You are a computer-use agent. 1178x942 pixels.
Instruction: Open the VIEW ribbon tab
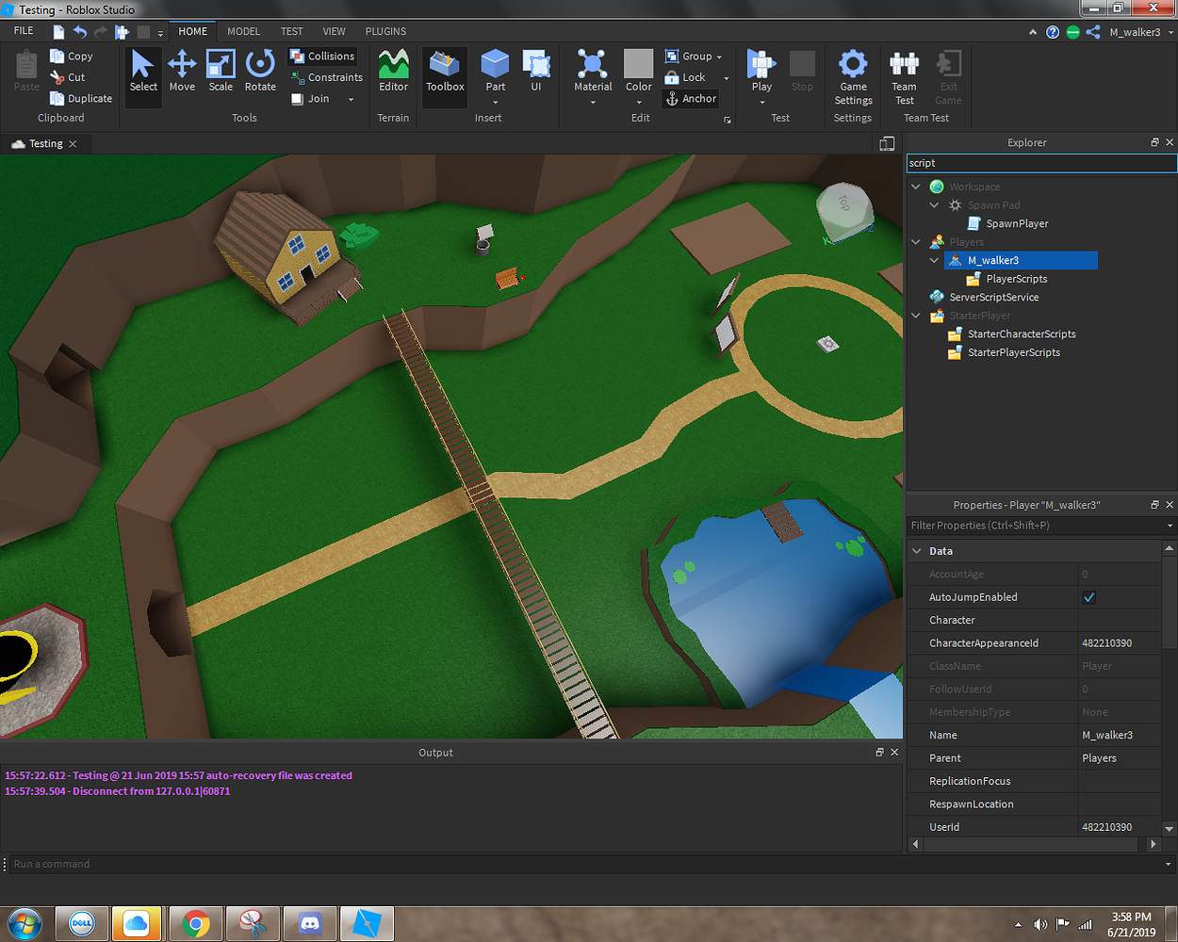(x=334, y=31)
